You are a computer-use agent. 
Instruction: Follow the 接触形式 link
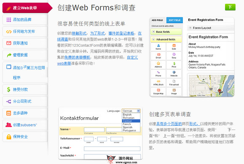[x=79, y=33]
